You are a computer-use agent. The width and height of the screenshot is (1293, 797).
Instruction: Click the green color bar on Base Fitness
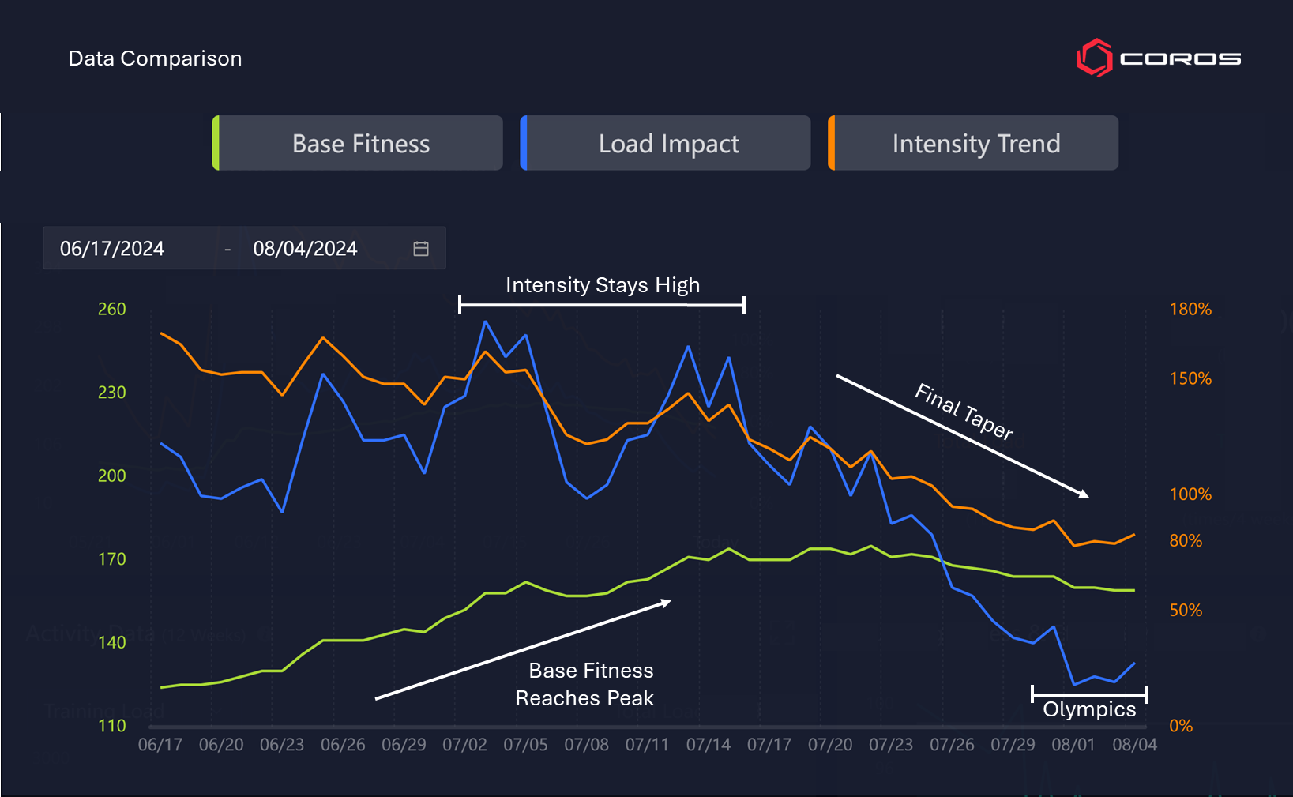pyautogui.click(x=216, y=143)
